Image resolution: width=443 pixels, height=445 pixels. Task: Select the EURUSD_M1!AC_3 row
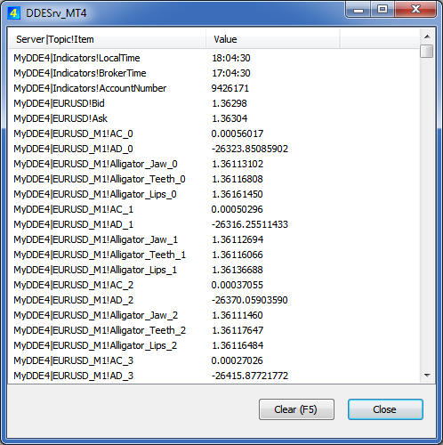click(214, 360)
